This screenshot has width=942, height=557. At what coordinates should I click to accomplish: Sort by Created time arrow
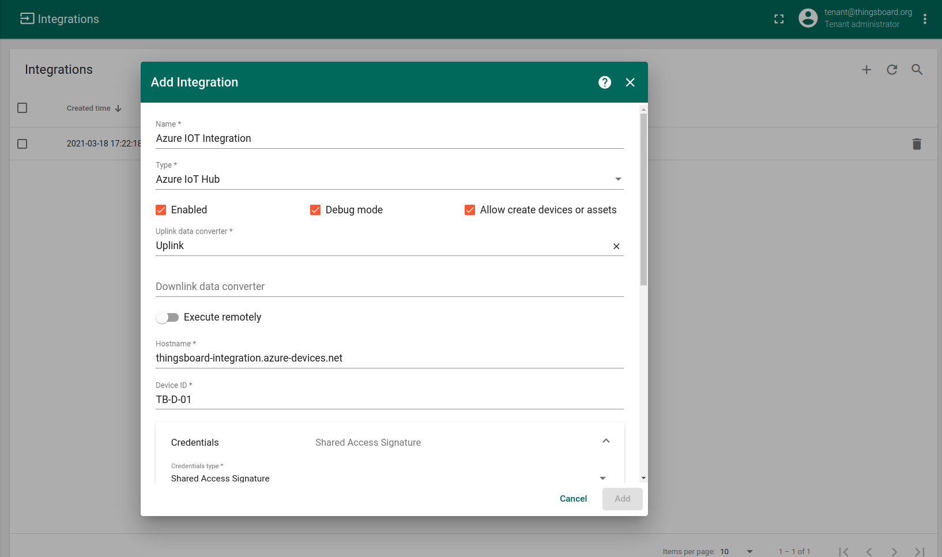pyautogui.click(x=118, y=108)
